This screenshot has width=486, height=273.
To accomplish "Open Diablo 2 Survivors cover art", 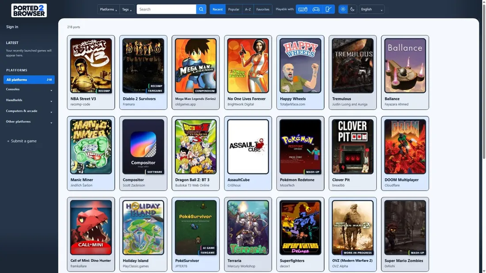I will tap(143, 66).
